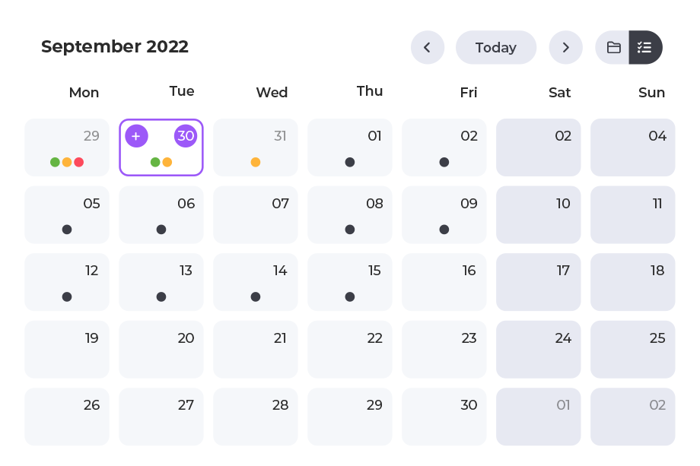The height and width of the screenshot is (466, 700).
Task: Click the green dot on Monday 29
Action: point(55,162)
